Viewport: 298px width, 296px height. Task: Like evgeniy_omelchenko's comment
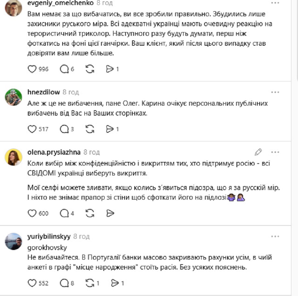(32, 69)
